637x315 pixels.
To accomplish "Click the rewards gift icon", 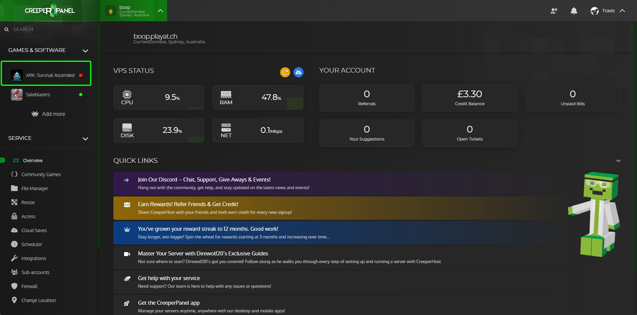I will 127,205.
